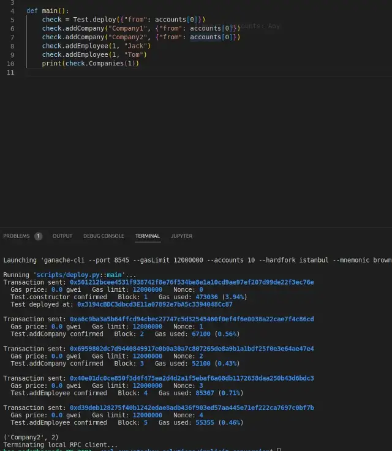Click the transaction hash starting 0x501212bcee

coord(191,282)
